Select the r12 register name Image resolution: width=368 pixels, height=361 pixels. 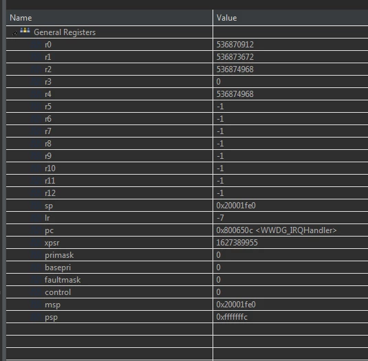point(50,193)
